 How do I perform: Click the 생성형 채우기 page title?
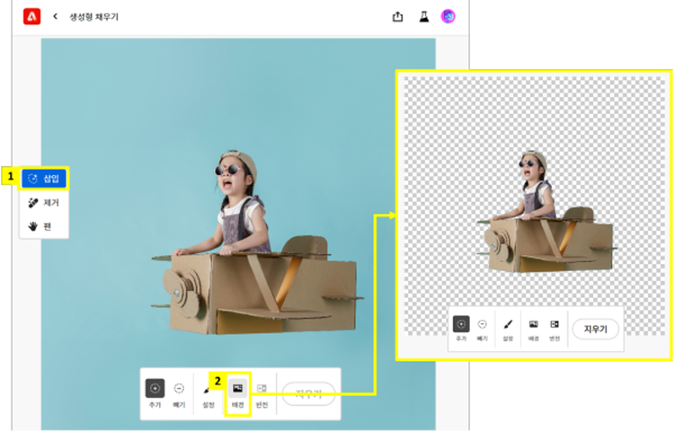[x=93, y=17]
